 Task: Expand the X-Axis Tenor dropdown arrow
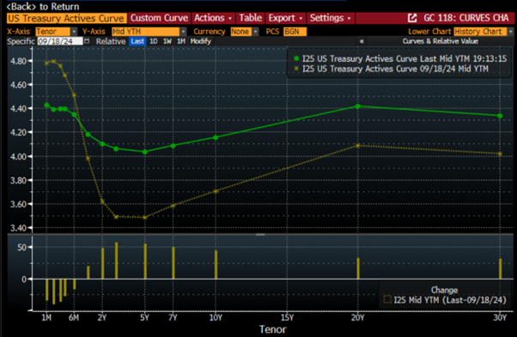click(x=74, y=32)
